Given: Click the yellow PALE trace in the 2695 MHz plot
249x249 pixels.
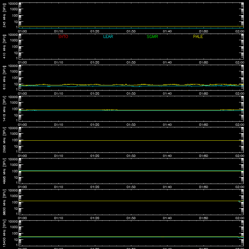Looking at the screenshot, I should pyautogui.click(x=131, y=141).
